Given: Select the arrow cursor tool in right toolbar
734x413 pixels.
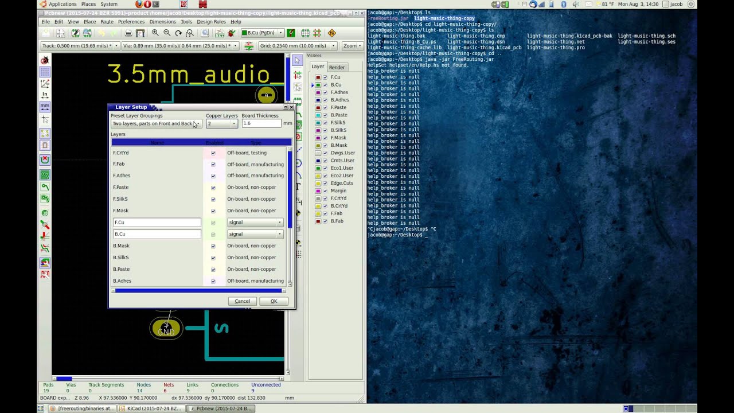Looking at the screenshot, I should click(297, 60).
